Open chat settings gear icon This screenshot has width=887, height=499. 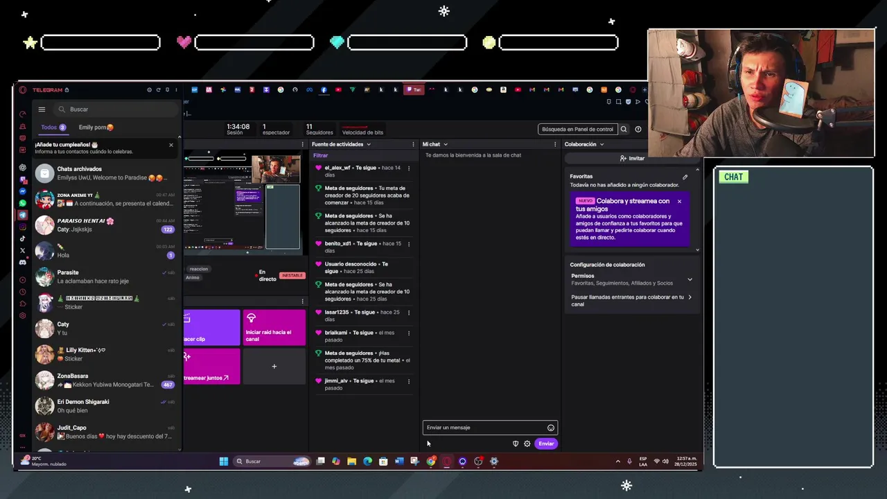pos(527,444)
